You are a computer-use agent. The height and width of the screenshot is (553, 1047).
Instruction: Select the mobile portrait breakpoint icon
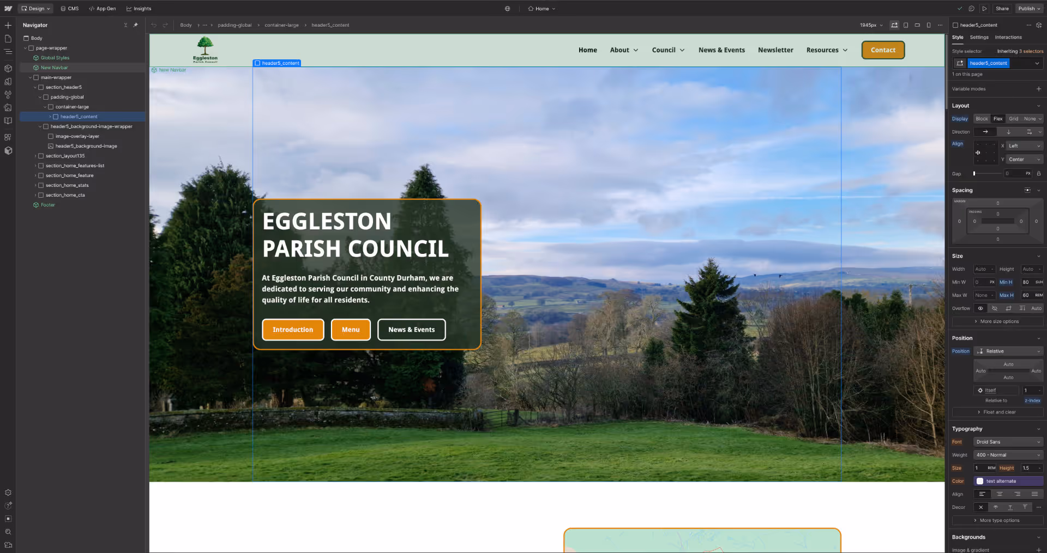click(929, 25)
